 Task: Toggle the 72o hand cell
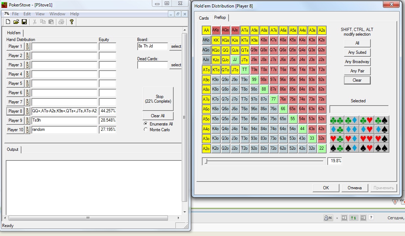click(273, 148)
